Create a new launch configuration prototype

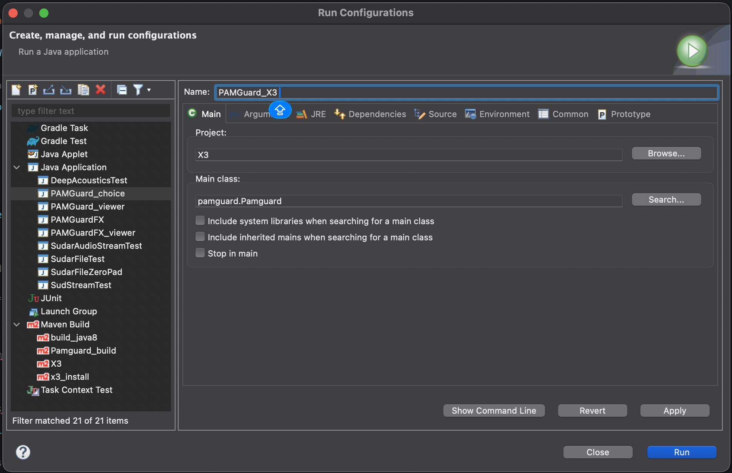33,90
